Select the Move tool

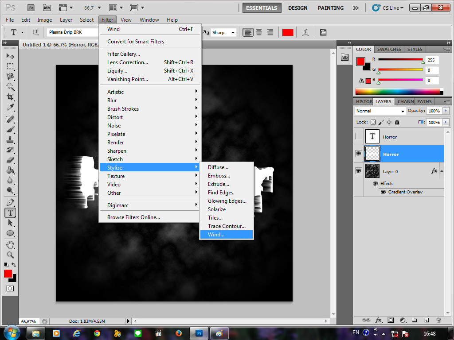coord(10,56)
